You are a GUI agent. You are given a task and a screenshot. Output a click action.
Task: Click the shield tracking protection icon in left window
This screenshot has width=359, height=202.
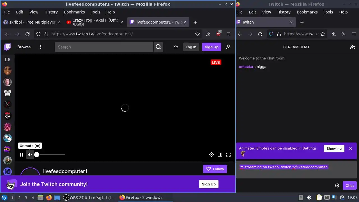pyautogui.click(x=38, y=34)
